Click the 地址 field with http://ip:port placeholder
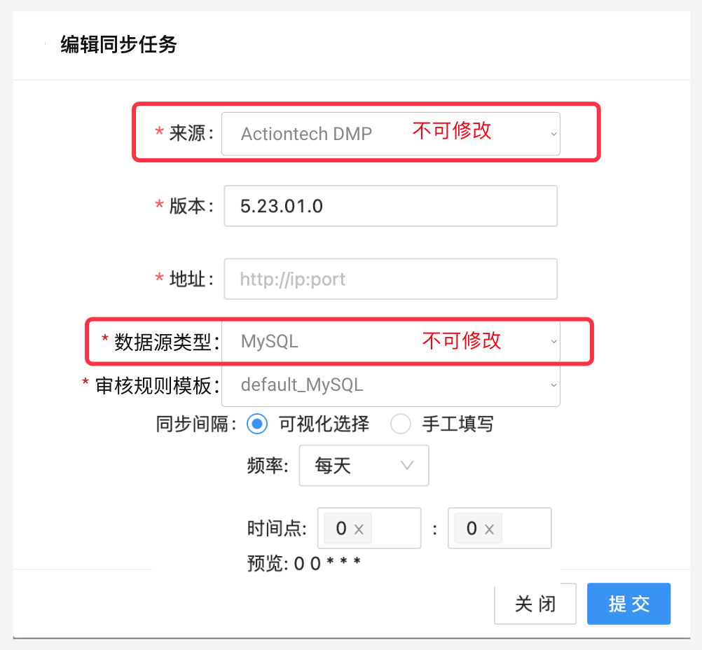 (390, 279)
